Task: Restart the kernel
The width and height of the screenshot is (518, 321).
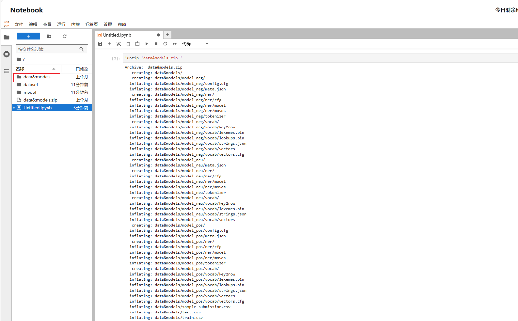Action: [165, 44]
